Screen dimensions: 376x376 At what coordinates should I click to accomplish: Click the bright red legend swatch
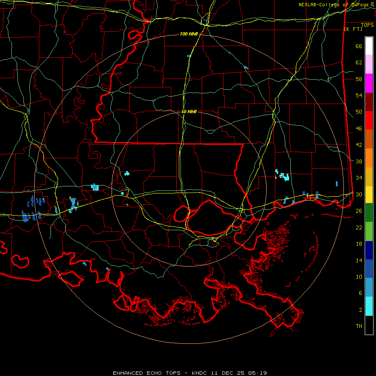(x=369, y=120)
